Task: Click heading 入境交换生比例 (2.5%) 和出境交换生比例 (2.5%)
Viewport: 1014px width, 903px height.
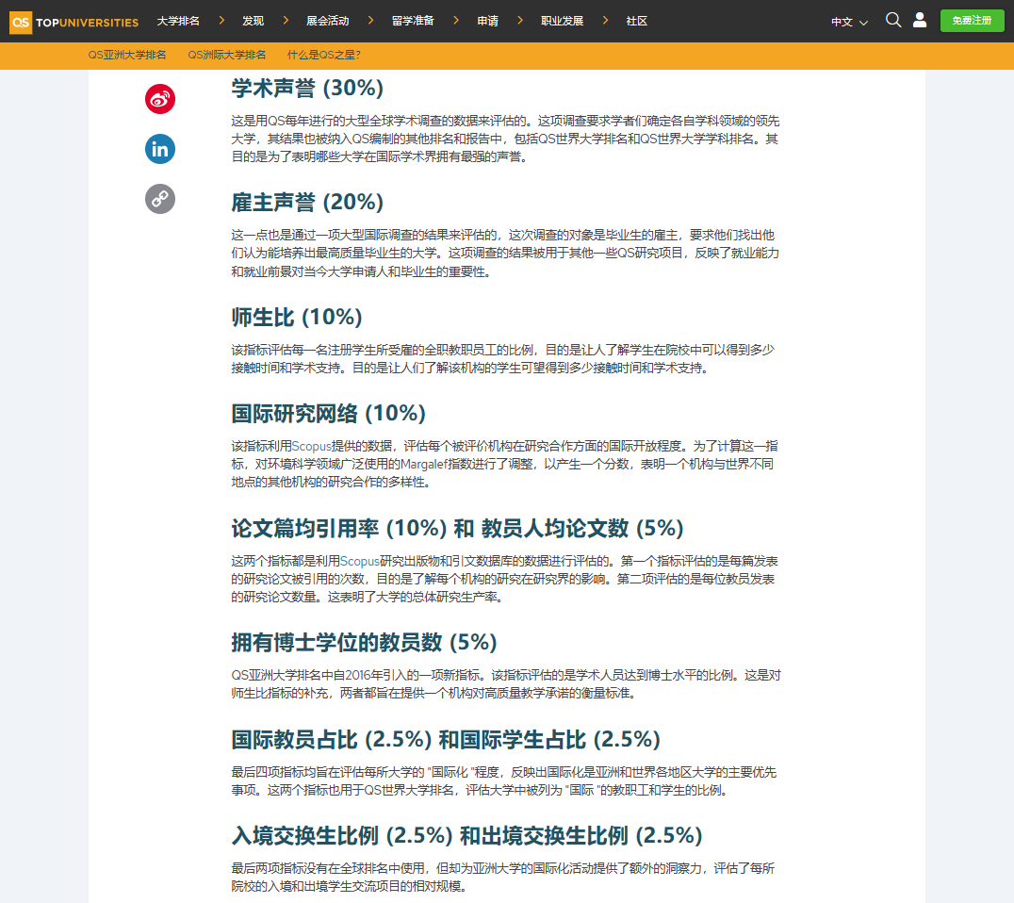Action: [466, 836]
